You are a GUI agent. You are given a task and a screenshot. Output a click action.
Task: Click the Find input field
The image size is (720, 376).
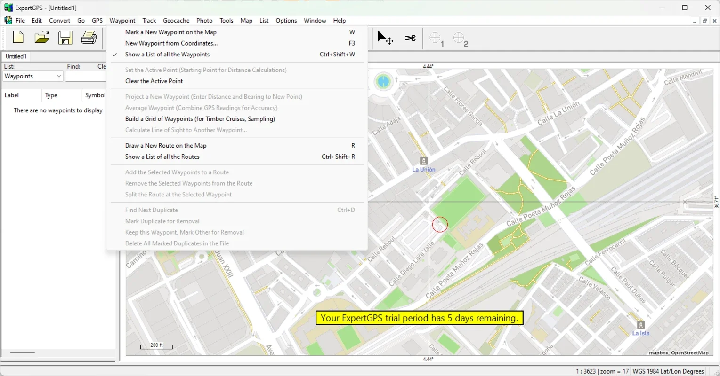pyautogui.click(x=86, y=76)
